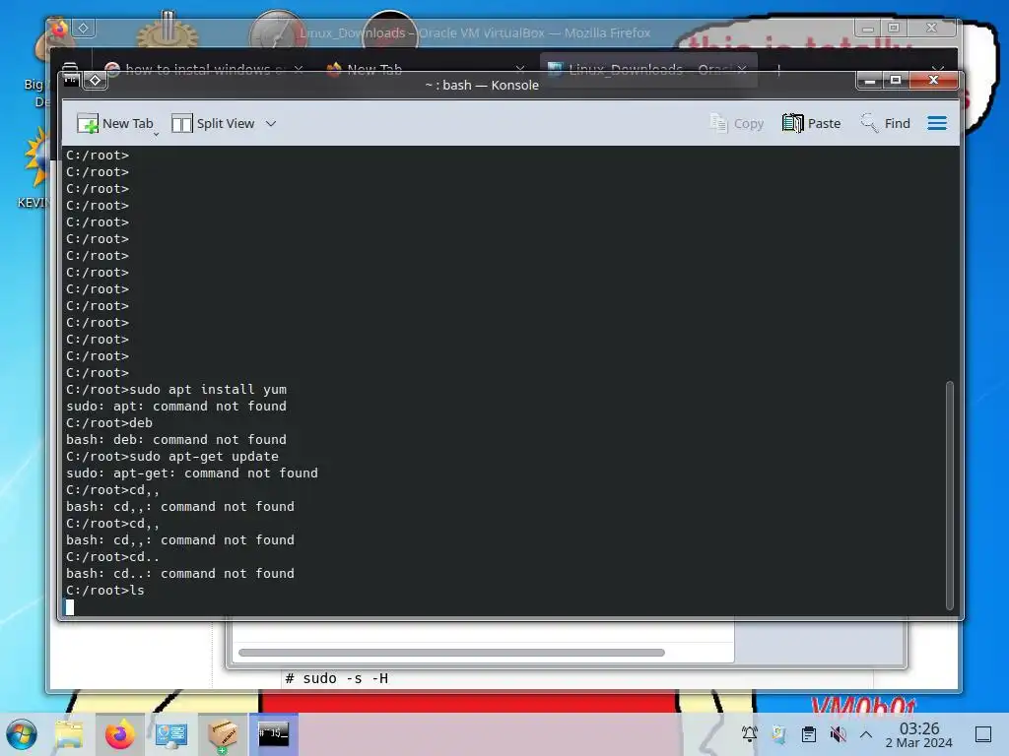Click the Konsole window menu icon
Screen dimensions: 1009x756
tap(71, 81)
